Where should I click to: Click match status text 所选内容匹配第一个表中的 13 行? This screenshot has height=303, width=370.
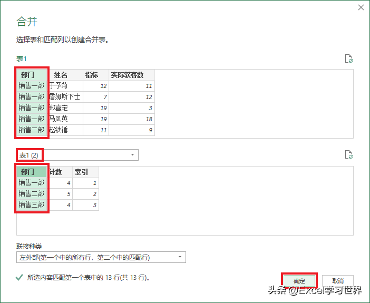pyautogui.click(x=89, y=278)
